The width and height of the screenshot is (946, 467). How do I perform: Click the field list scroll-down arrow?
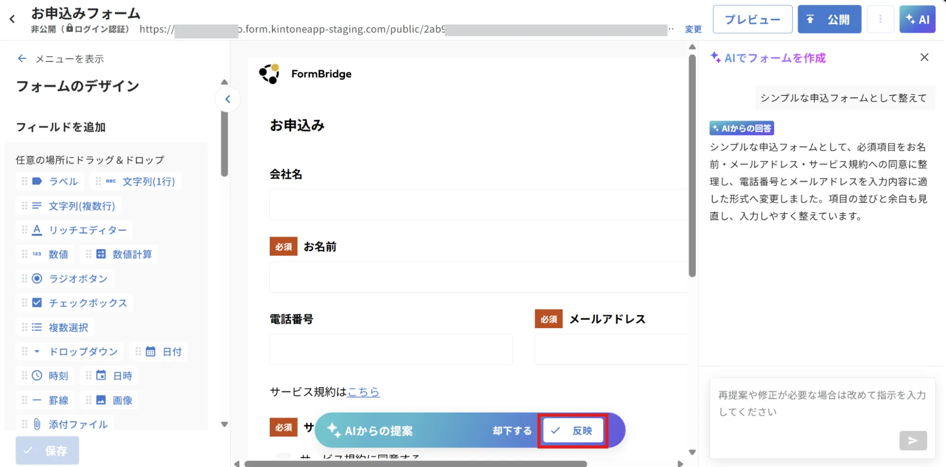[x=224, y=424]
